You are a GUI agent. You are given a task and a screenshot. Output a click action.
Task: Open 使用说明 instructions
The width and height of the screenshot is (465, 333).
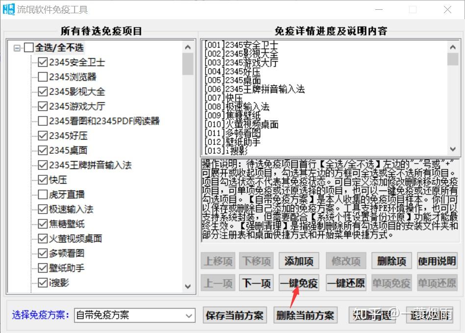click(437, 261)
